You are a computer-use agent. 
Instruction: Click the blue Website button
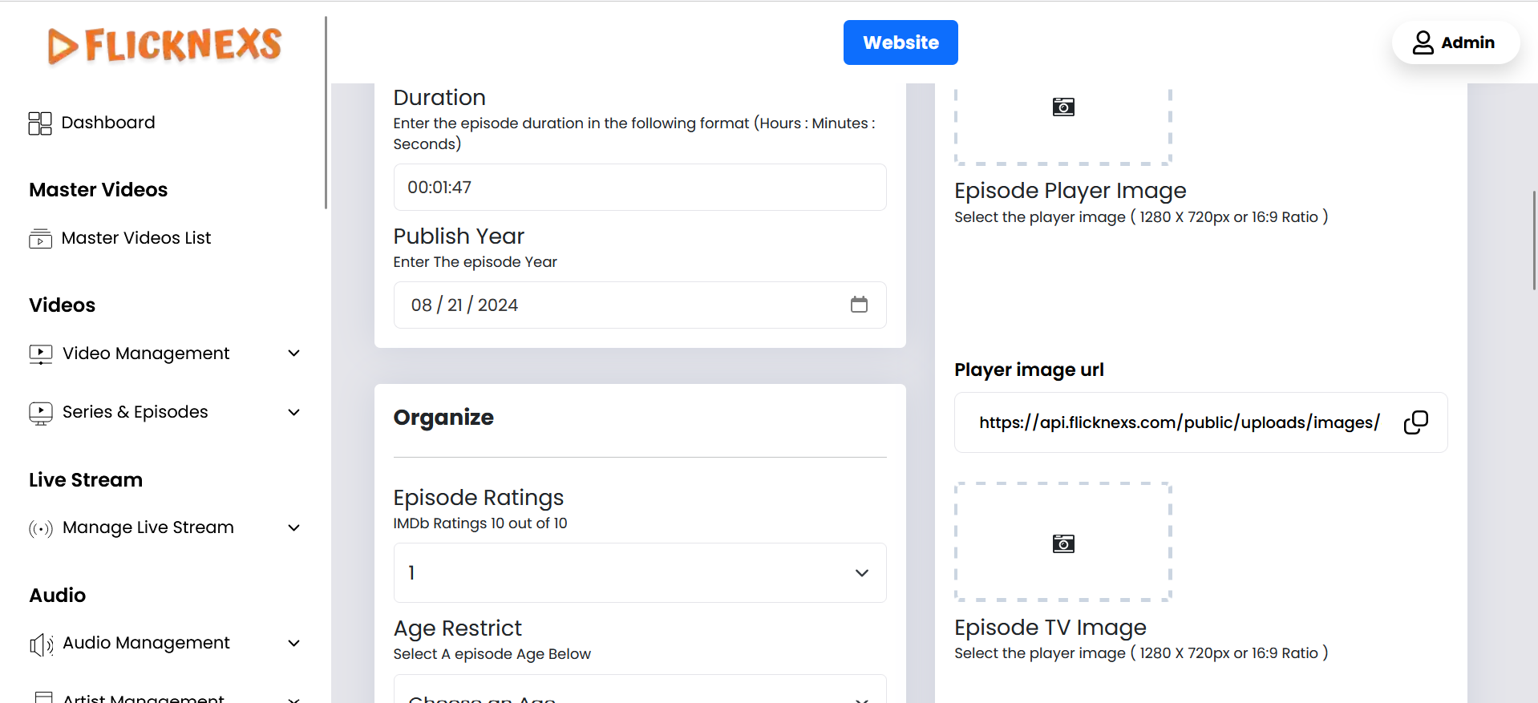point(900,42)
